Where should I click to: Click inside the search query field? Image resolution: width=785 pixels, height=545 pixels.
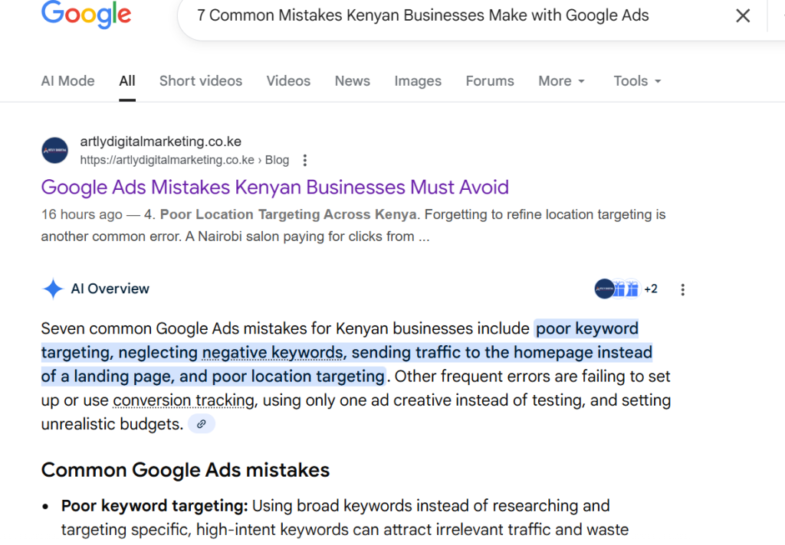(x=422, y=16)
